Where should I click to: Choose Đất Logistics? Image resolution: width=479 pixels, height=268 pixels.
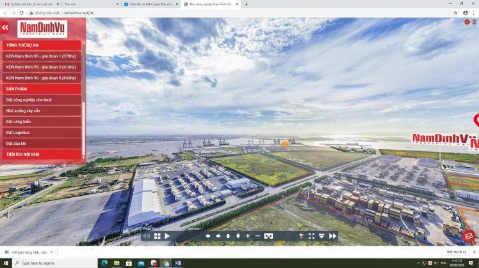42,133
